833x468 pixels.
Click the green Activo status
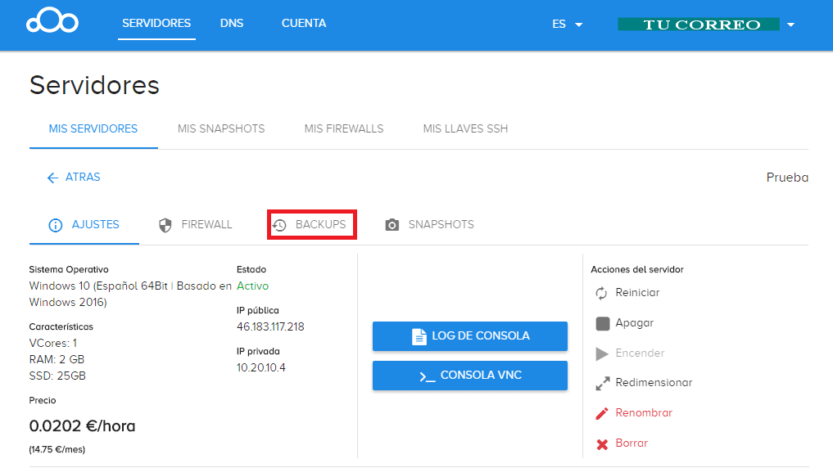coord(253,286)
